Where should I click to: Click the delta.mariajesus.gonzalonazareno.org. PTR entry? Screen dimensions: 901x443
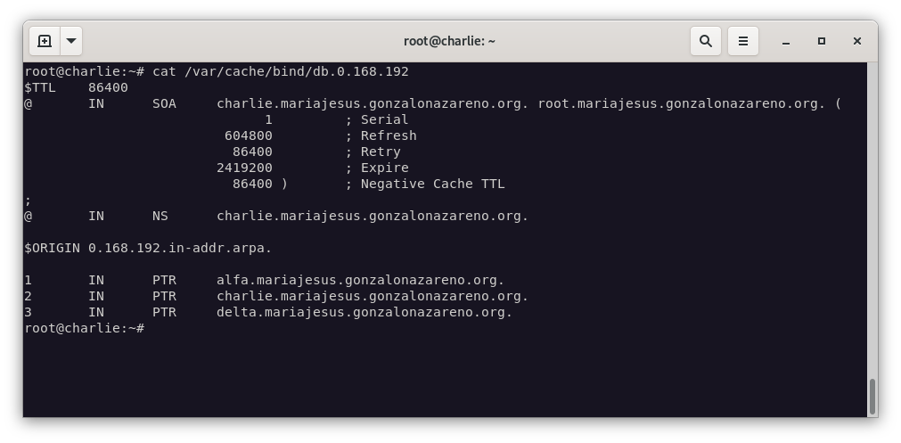(364, 312)
